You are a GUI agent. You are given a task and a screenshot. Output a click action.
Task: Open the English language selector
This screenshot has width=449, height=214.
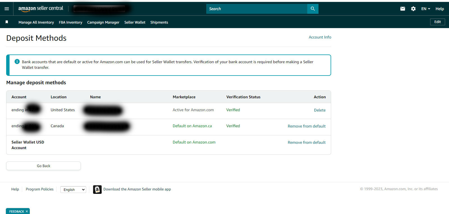pyautogui.click(x=73, y=190)
